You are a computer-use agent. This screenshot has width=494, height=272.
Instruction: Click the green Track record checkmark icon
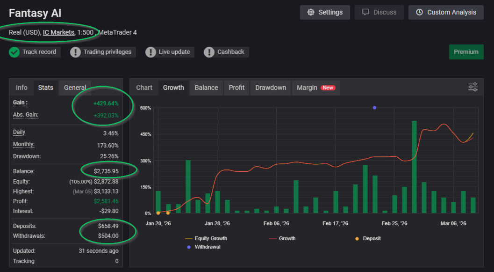[14, 52]
